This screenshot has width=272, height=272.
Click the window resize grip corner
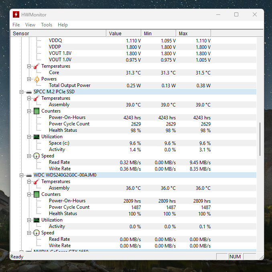pos(261,257)
